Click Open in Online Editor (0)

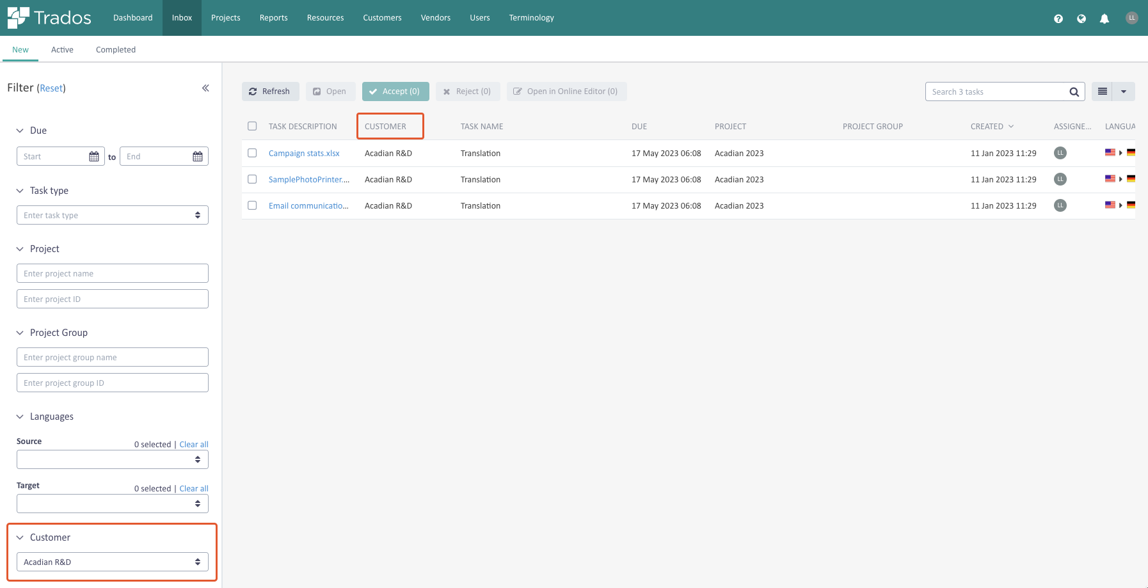coord(566,91)
